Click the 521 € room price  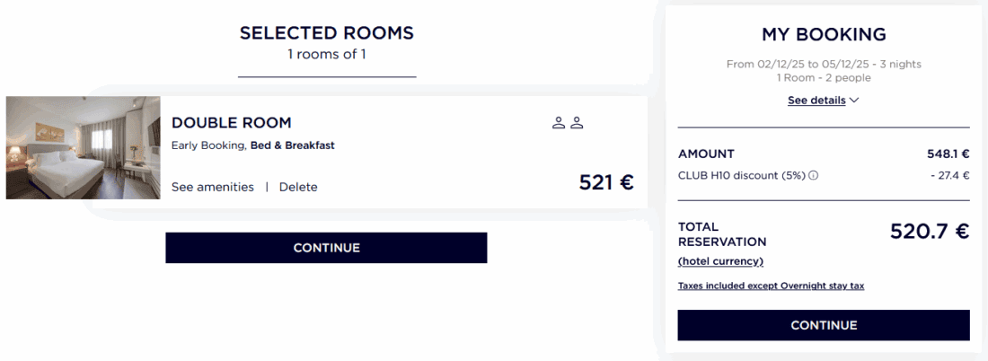pyautogui.click(x=606, y=182)
